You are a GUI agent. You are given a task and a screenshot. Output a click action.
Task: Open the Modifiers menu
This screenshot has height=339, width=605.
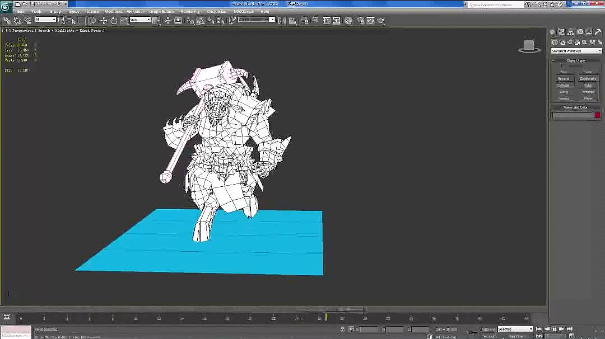[x=113, y=12]
